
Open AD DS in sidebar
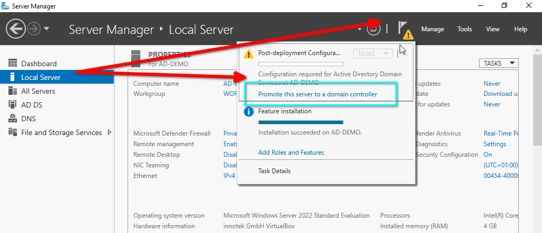click(x=32, y=105)
